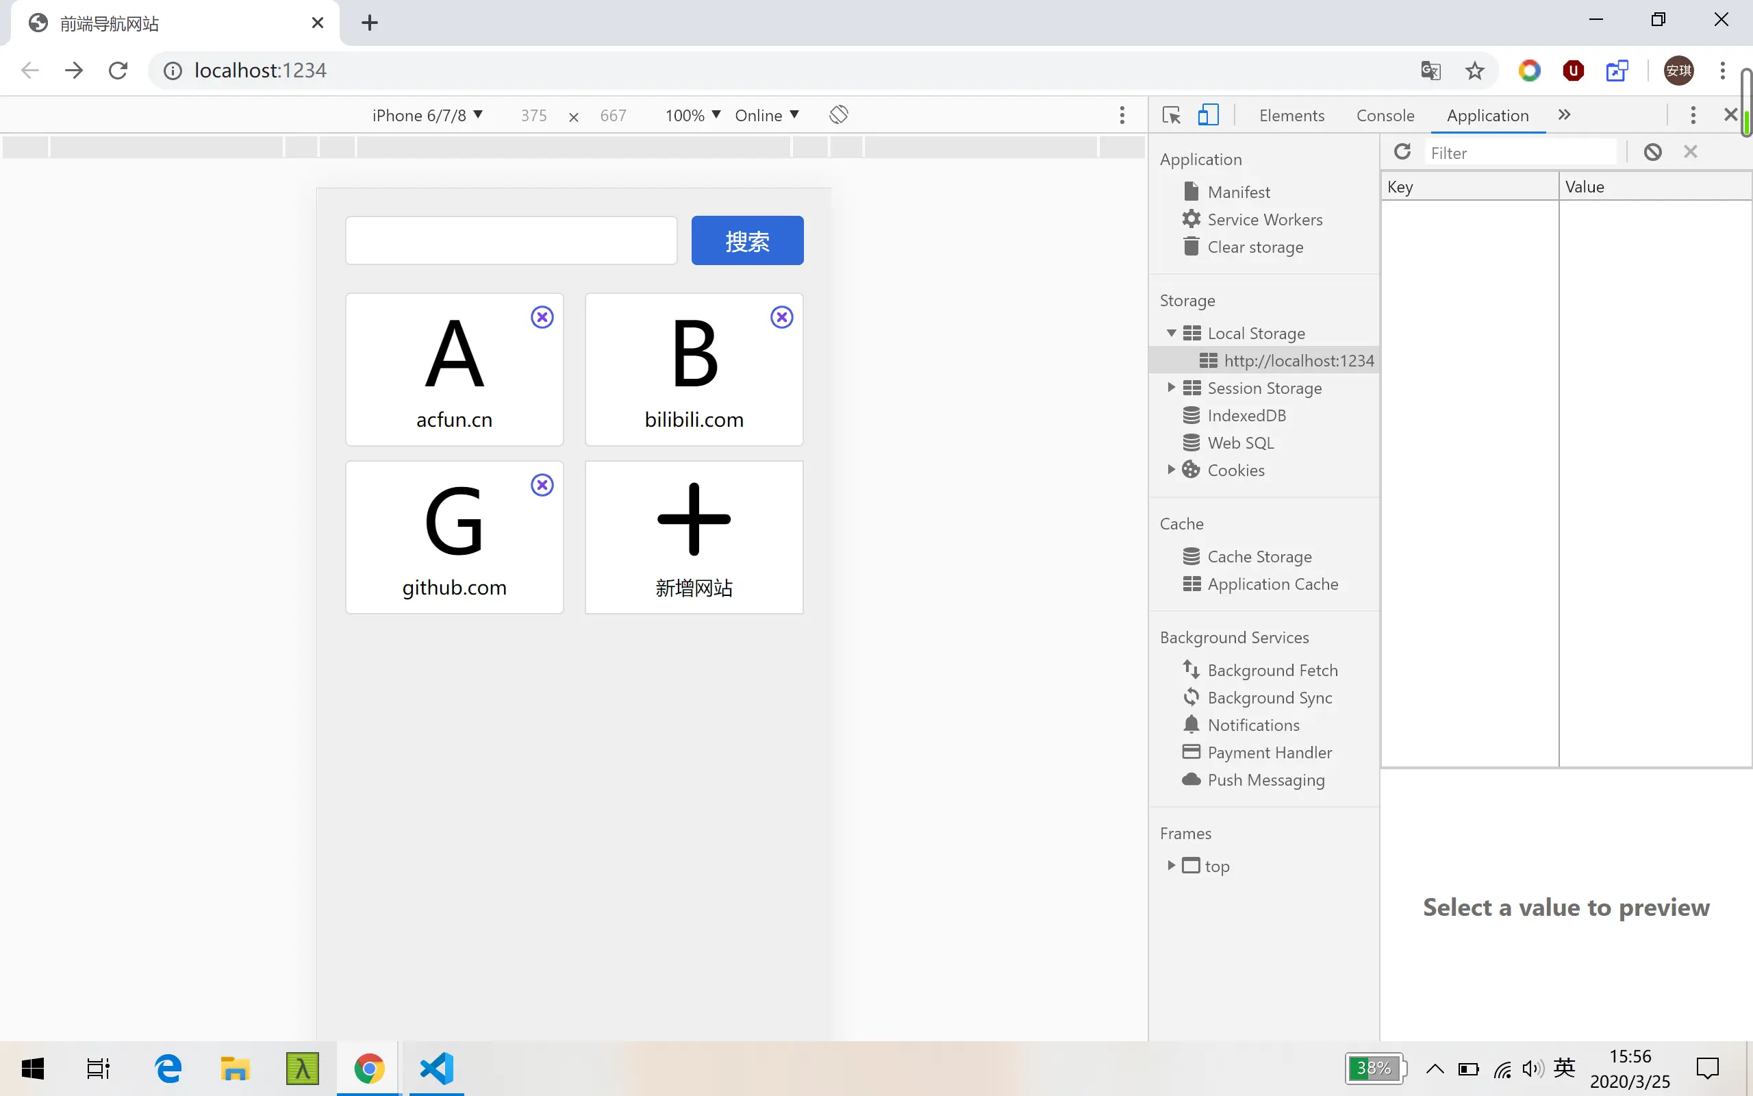1753x1096 pixels.
Task: Switch to the Console tab
Action: click(x=1385, y=115)
